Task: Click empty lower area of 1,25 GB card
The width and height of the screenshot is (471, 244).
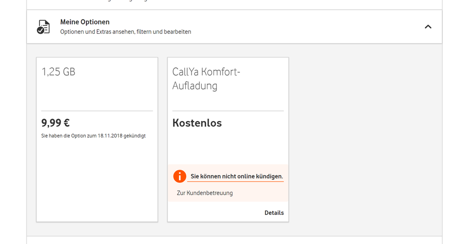Action: pyautogui.click(x=97, y=183)
